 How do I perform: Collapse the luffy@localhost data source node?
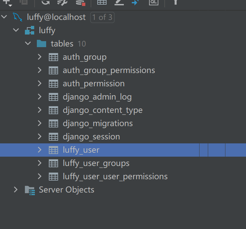(x=4, y=17)
